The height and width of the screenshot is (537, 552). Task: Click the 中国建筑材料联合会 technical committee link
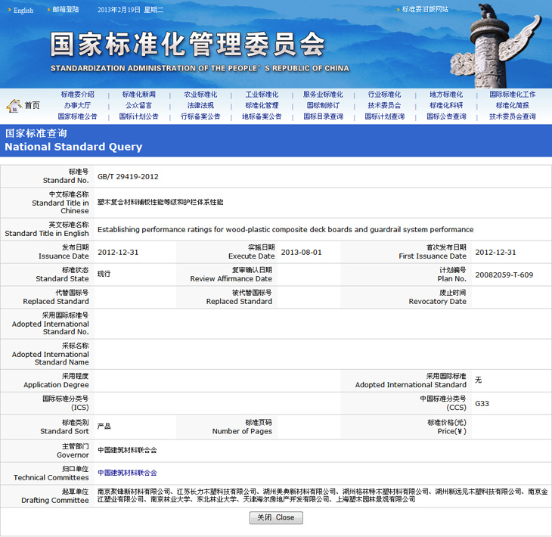[x=127, y=473]
